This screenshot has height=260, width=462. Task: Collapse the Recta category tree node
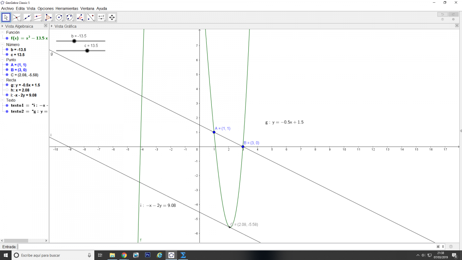[x=2, y=80]
